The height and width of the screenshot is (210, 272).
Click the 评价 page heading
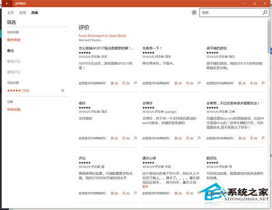pos(84,27)
